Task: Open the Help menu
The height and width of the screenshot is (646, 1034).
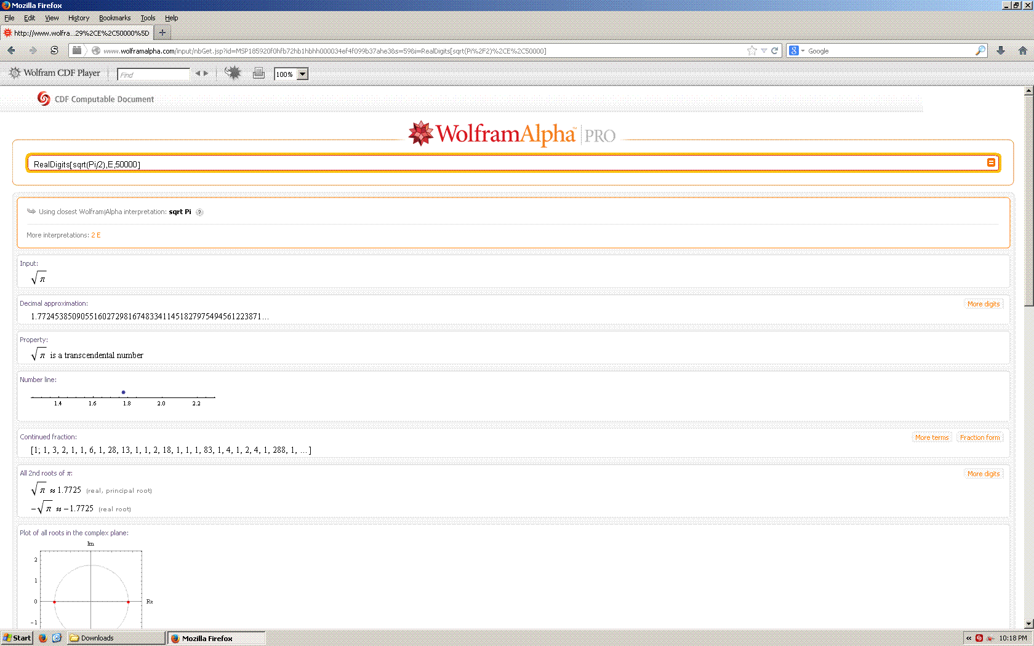Action: click(171, 18)
